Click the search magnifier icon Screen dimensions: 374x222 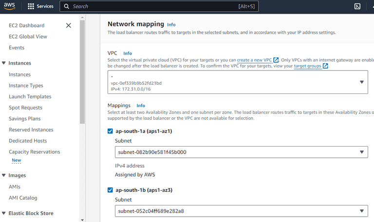(x=66, y=6)
